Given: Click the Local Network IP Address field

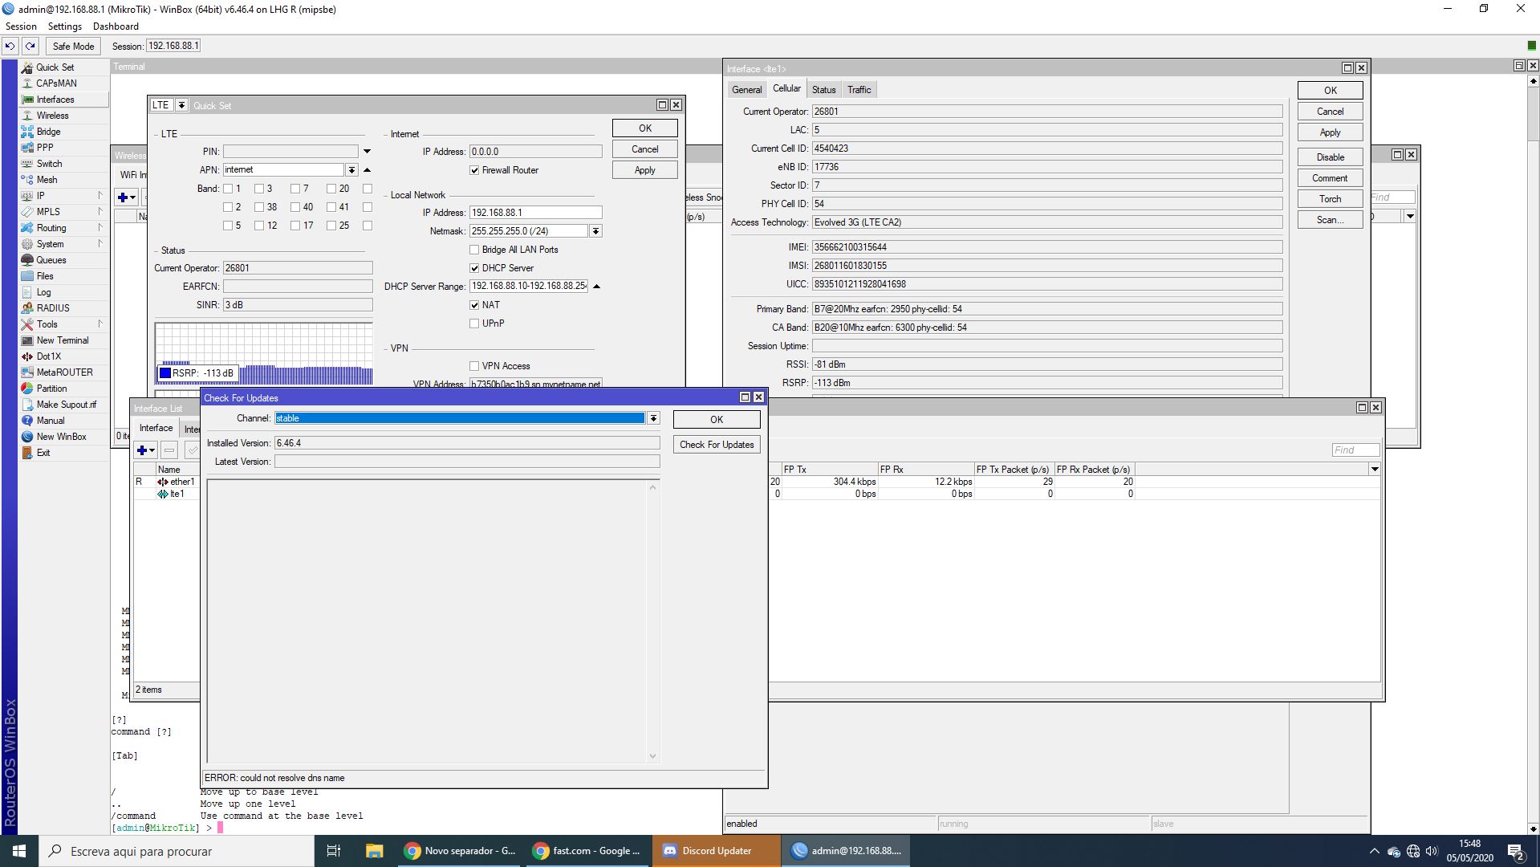Looking at the screenshot, I should (x=535, y=213).
